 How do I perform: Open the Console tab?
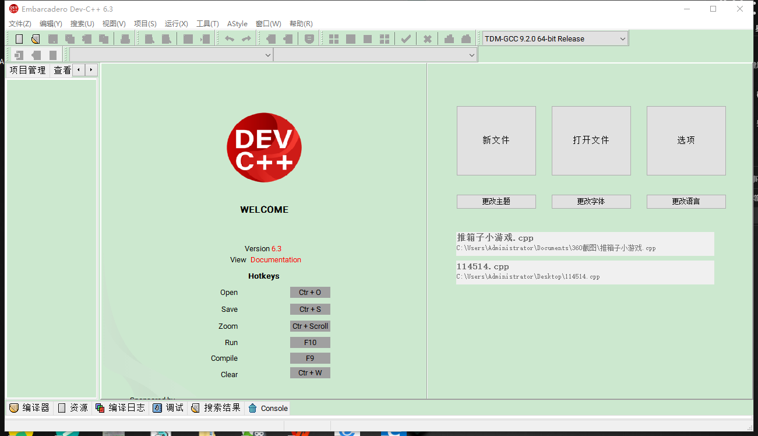click(268, 408)
